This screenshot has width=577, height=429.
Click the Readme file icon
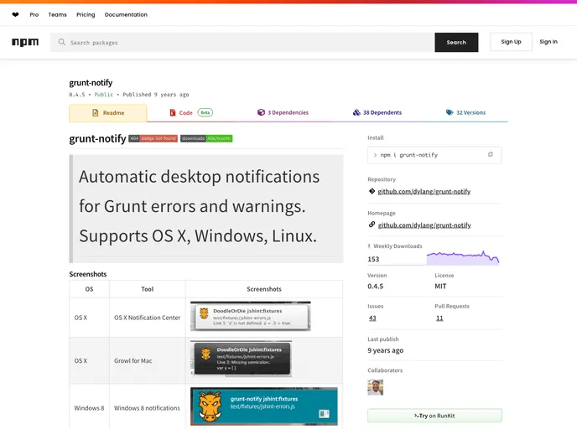[x=96, y=112]
